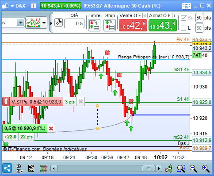Click the 10 912,9 price axis tag

coord(202,140)
